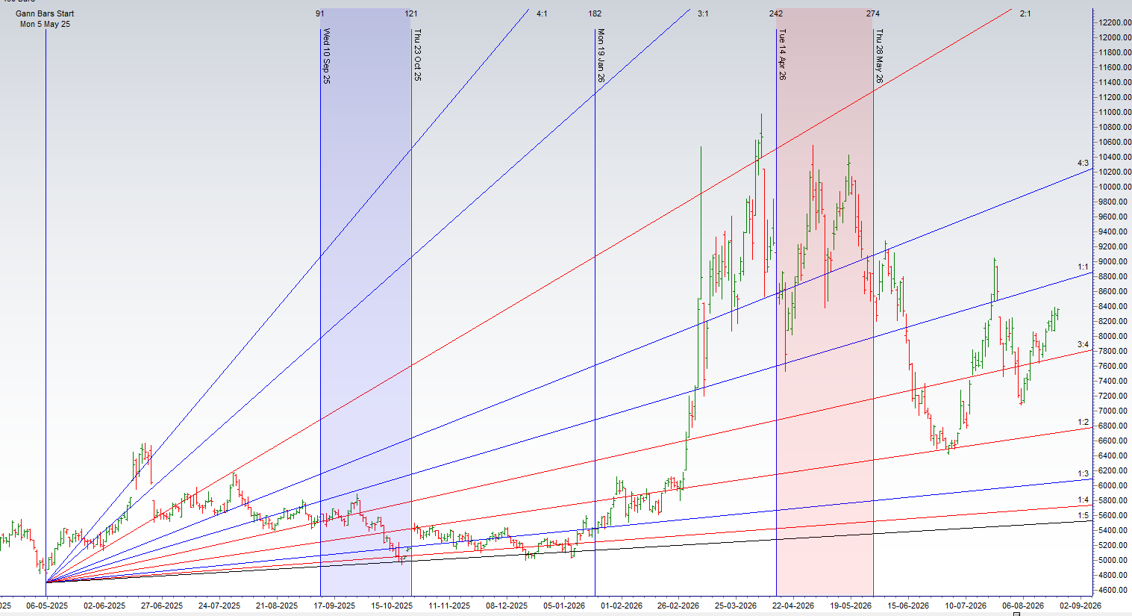
Task: Click the 12200.00 price on the price scale
Action: 1114,22
